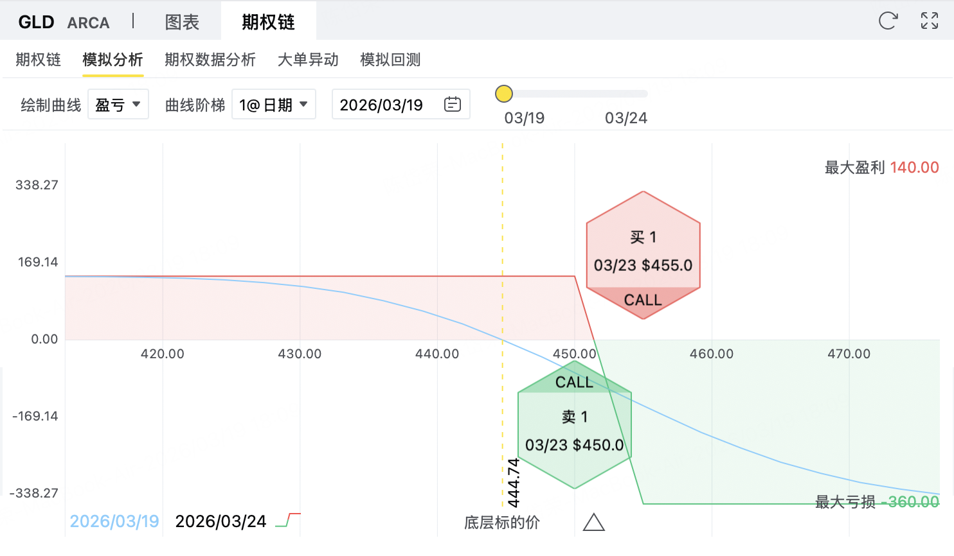954x556 pixels.
Task: Click the buy 1 $455.0 CALL hexagon
Action: tap(643, 255)
